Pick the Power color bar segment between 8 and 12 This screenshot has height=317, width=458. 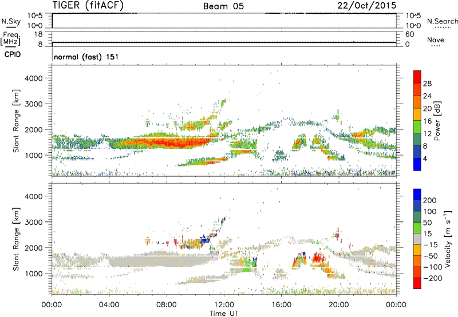[x=417, y=140]
